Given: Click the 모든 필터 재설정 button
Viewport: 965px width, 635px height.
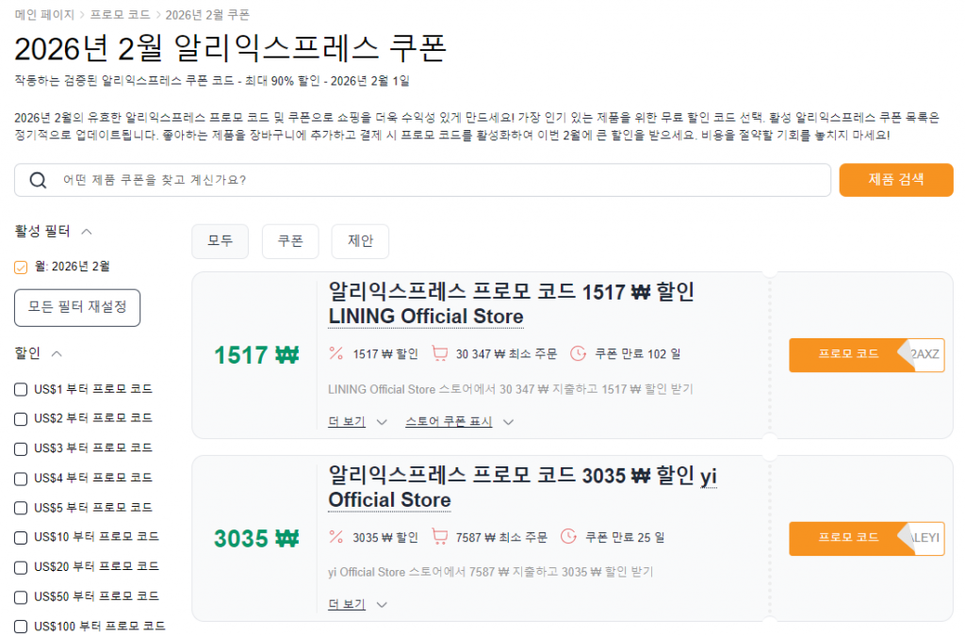Looking at the screenshot, I should coord(76,307).
